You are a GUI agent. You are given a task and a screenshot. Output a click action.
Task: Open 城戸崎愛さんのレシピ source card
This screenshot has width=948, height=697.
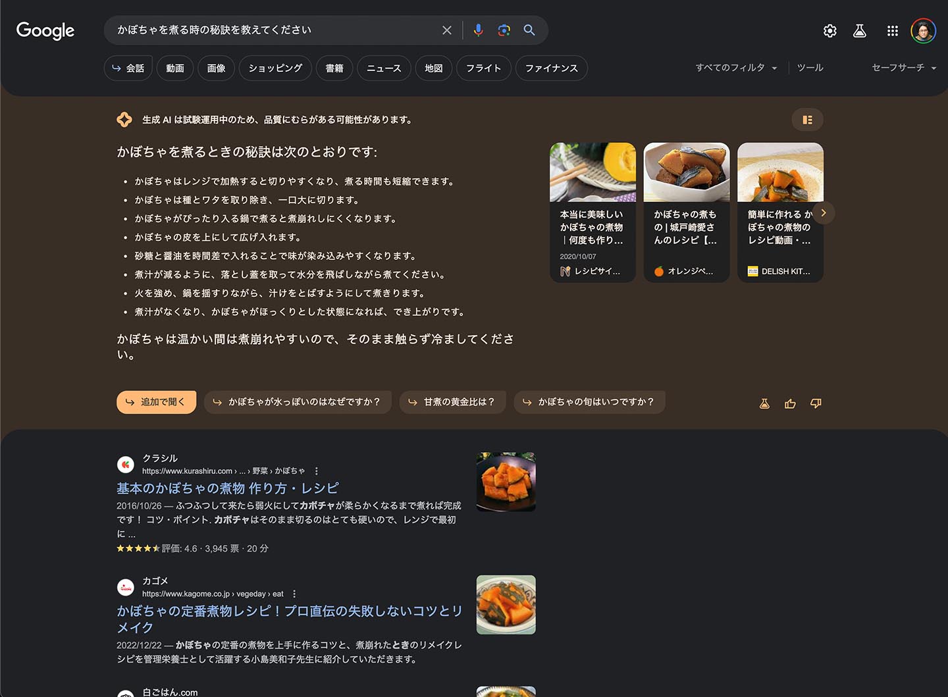pos(687,213)
